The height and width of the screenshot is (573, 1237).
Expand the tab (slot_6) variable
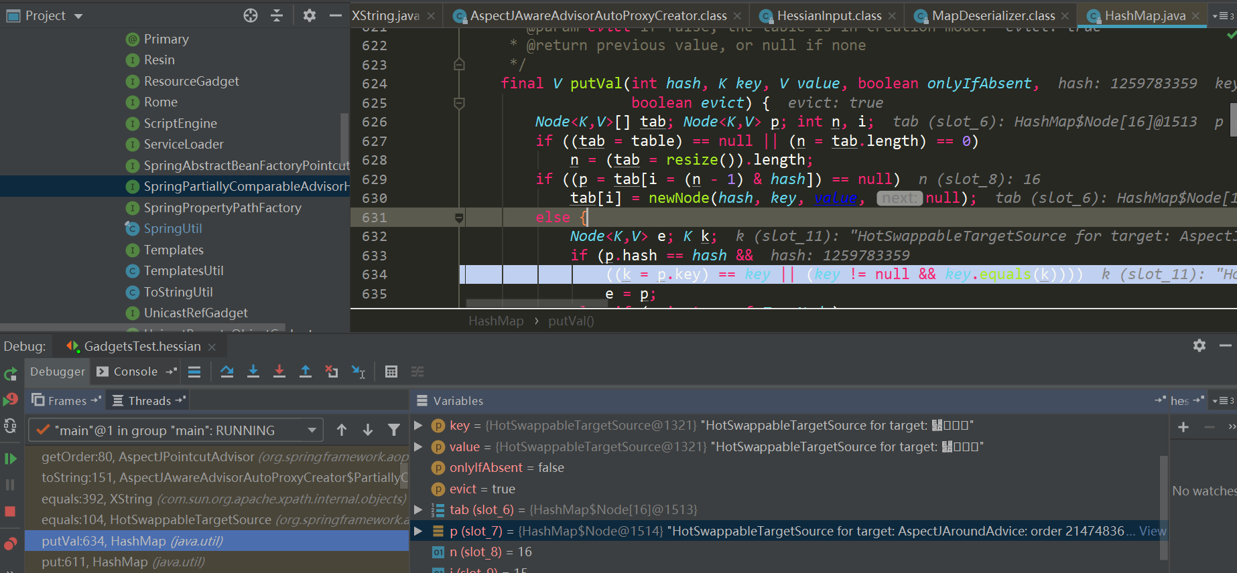tap(418, 510)
